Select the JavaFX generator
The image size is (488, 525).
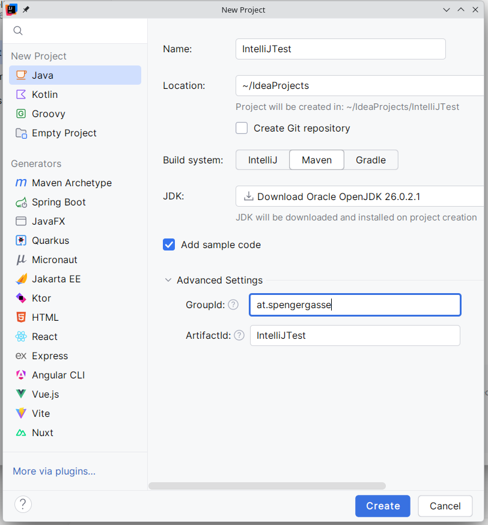[x=75, y=221]
